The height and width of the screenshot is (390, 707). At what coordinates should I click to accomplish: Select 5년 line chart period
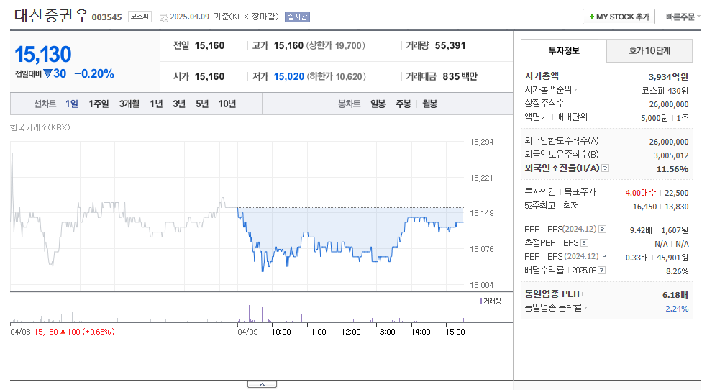202,104
